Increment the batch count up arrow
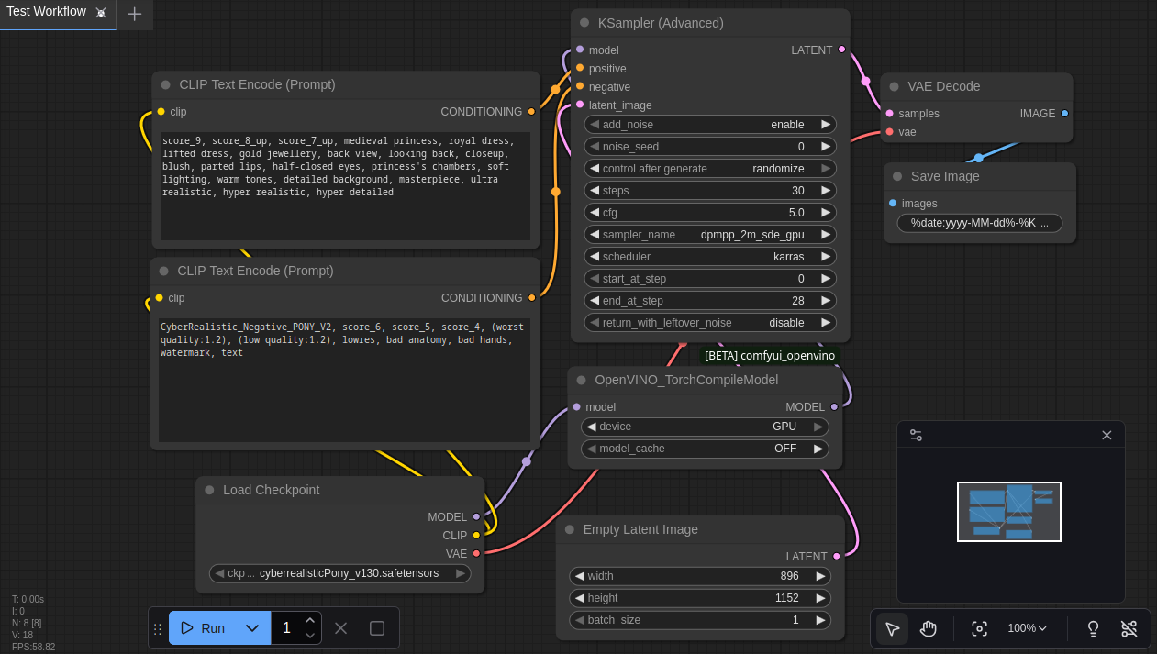This screenshot has height=654, width=1157. (310, 621)
